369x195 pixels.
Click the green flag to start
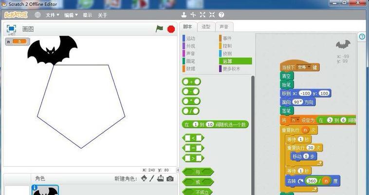tap(159, 29)
